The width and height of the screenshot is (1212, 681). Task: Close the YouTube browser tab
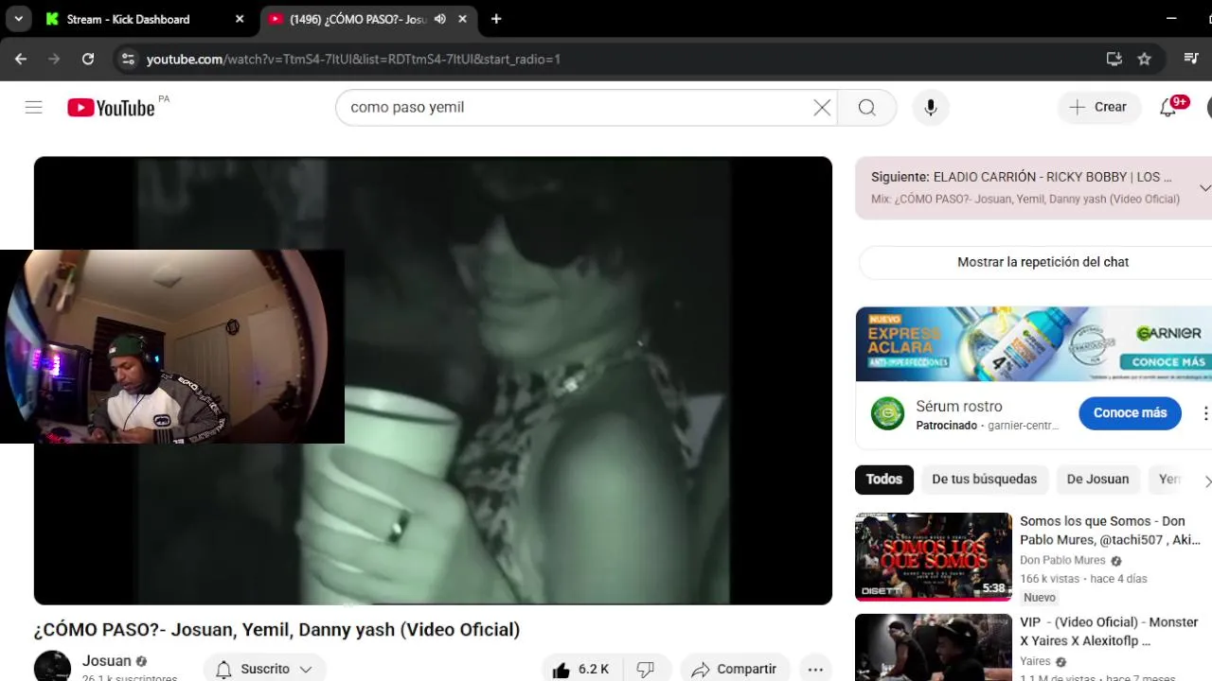(463, 19)
